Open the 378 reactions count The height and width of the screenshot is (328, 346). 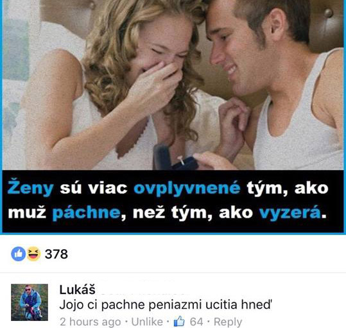(x=56, y=254)
